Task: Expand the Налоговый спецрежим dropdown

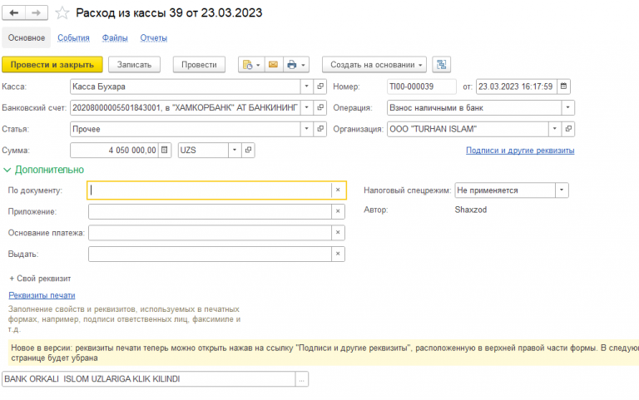Action: pyautogui.click(x=562, y=190)
